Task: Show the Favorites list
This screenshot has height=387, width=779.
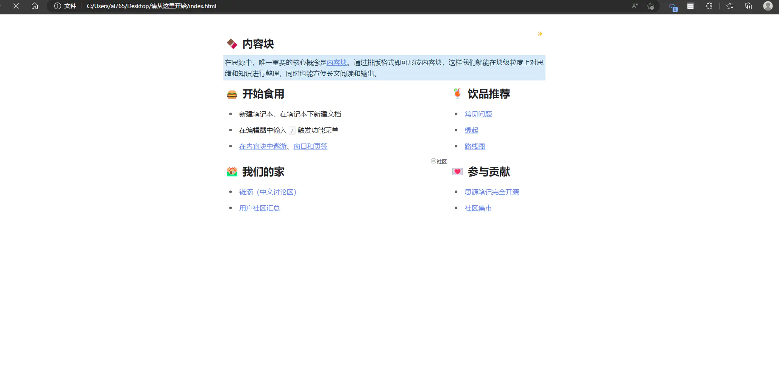Action: pyautogui.click(x=730, y=6)
